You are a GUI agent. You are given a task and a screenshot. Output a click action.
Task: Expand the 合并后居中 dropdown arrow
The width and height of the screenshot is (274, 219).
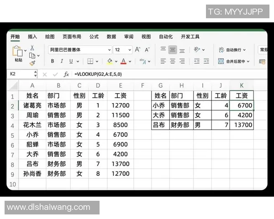[x=248, y=62]
